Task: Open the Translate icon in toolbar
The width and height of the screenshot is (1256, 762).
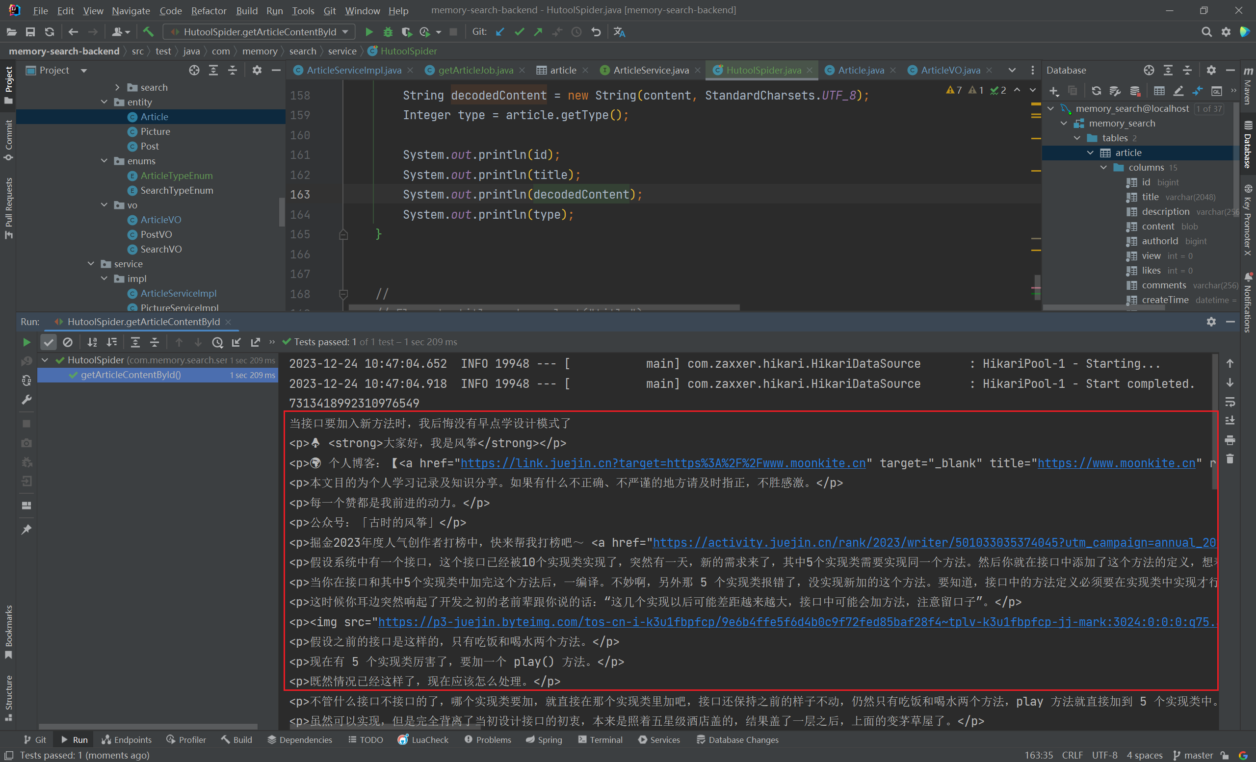Action: pyautogui.click(x=619, y=32)
